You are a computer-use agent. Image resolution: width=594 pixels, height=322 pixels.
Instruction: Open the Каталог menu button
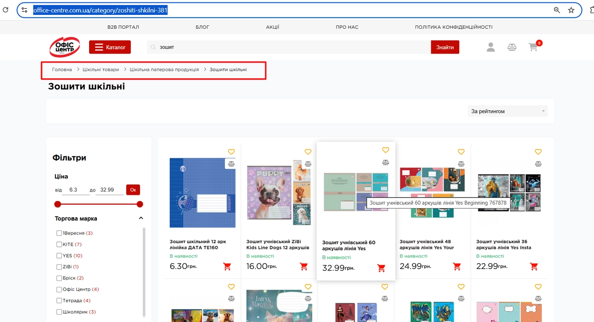(110, 47)
